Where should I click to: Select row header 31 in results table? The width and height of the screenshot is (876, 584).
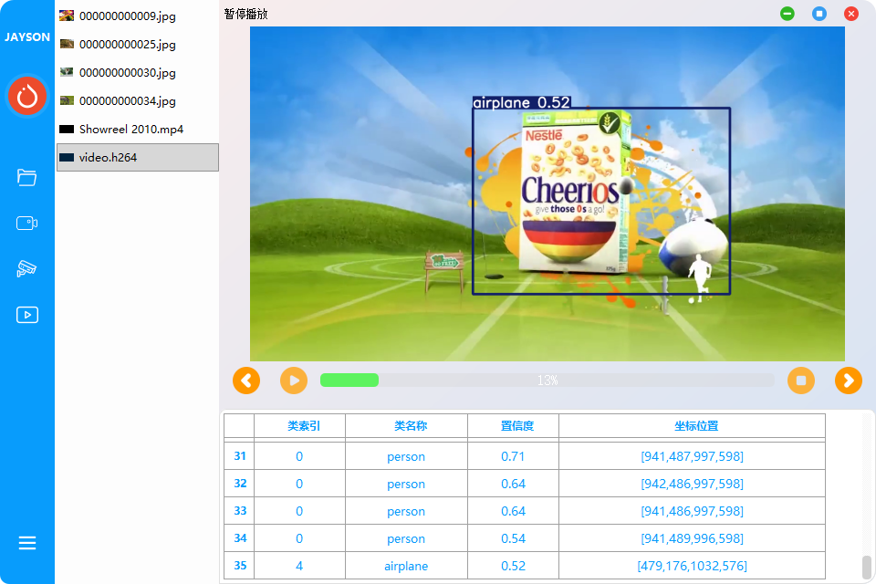tap(240, 456)
